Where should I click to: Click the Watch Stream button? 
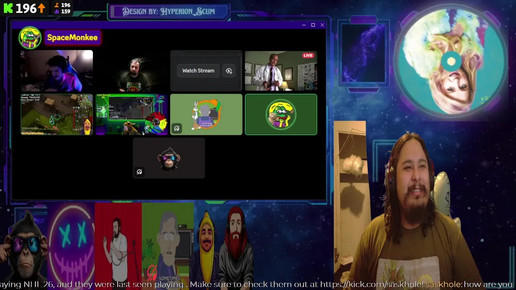[x=198, y=70]
